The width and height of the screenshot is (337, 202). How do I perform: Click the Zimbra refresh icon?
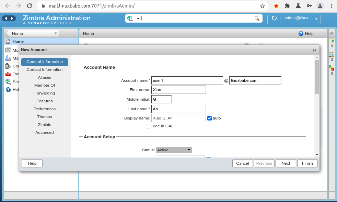pos(274,18)
